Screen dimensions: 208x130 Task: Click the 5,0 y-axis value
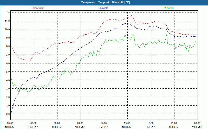pos(8,72)
